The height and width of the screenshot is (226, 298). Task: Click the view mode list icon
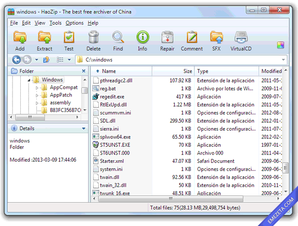[60, 60]
